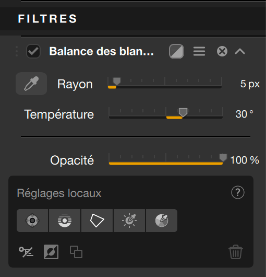The width and height of the screenshot is (266, 277).
Task: Reset control point sliders icon
Action: pyautogui.click(x=26, y=252)
